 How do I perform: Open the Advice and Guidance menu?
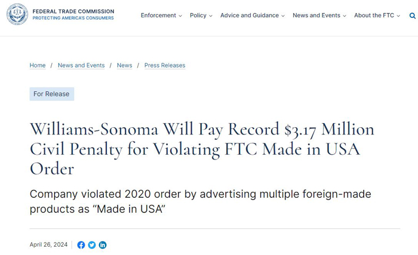[x=250, y=16]
